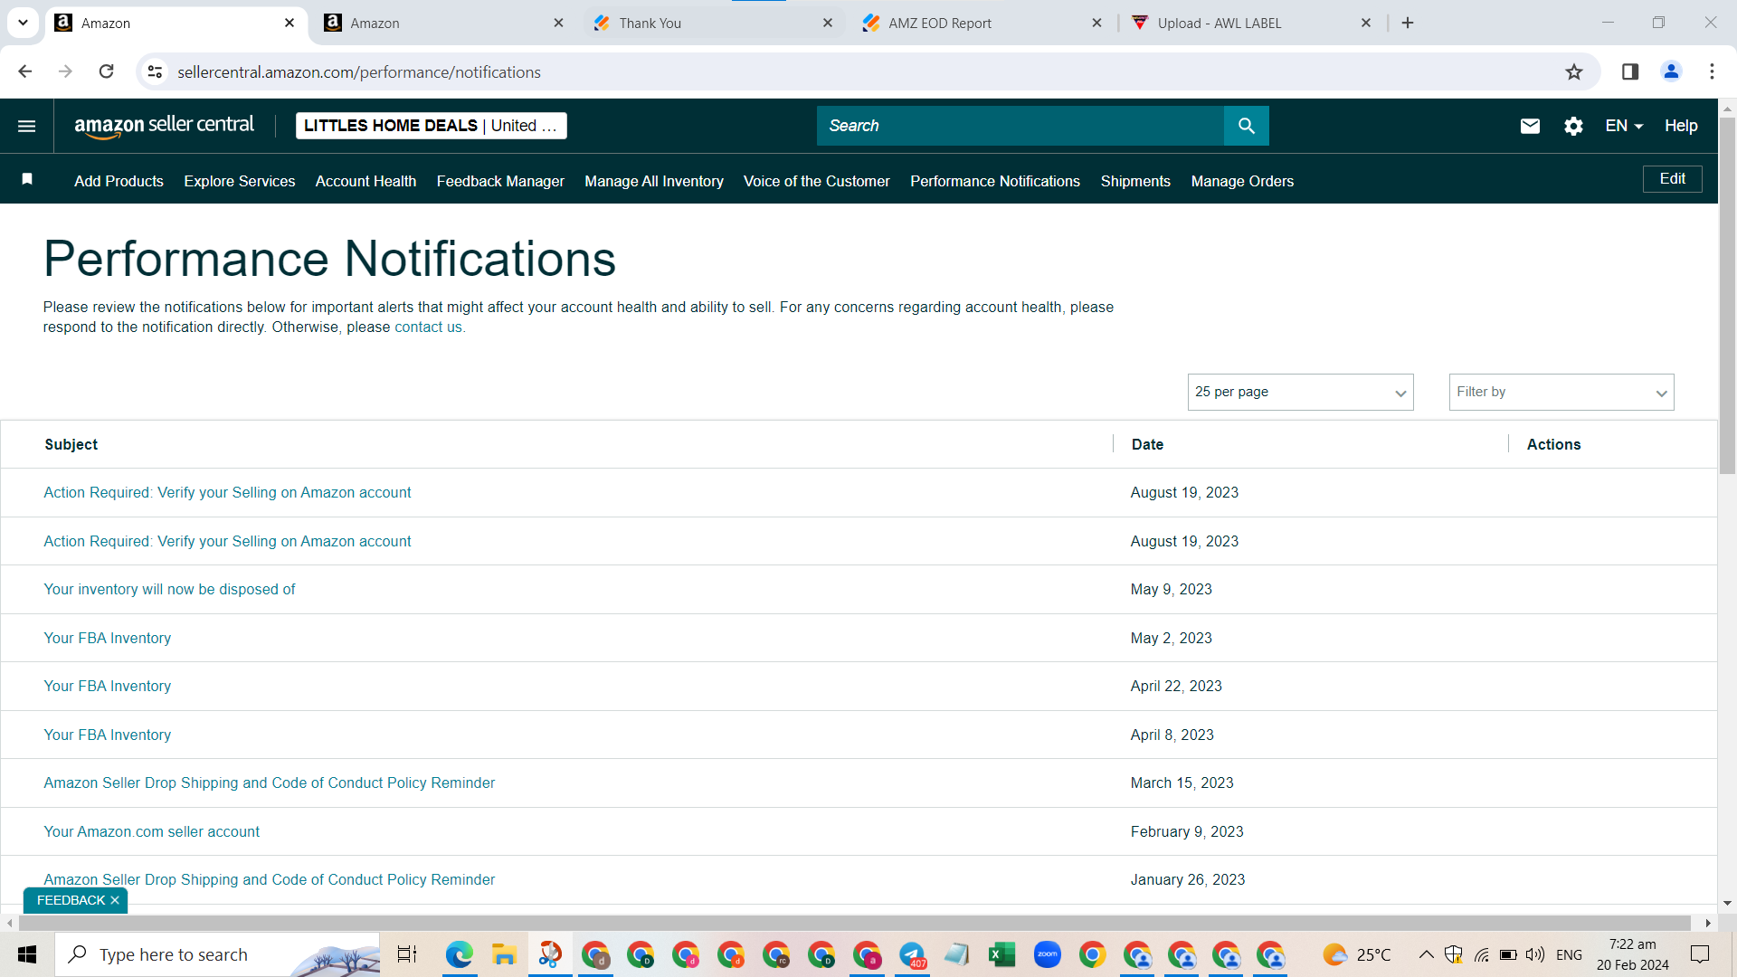Open the Chrome profile avatar
Screen dimensions: 1737x977
tap(1671, 72)
